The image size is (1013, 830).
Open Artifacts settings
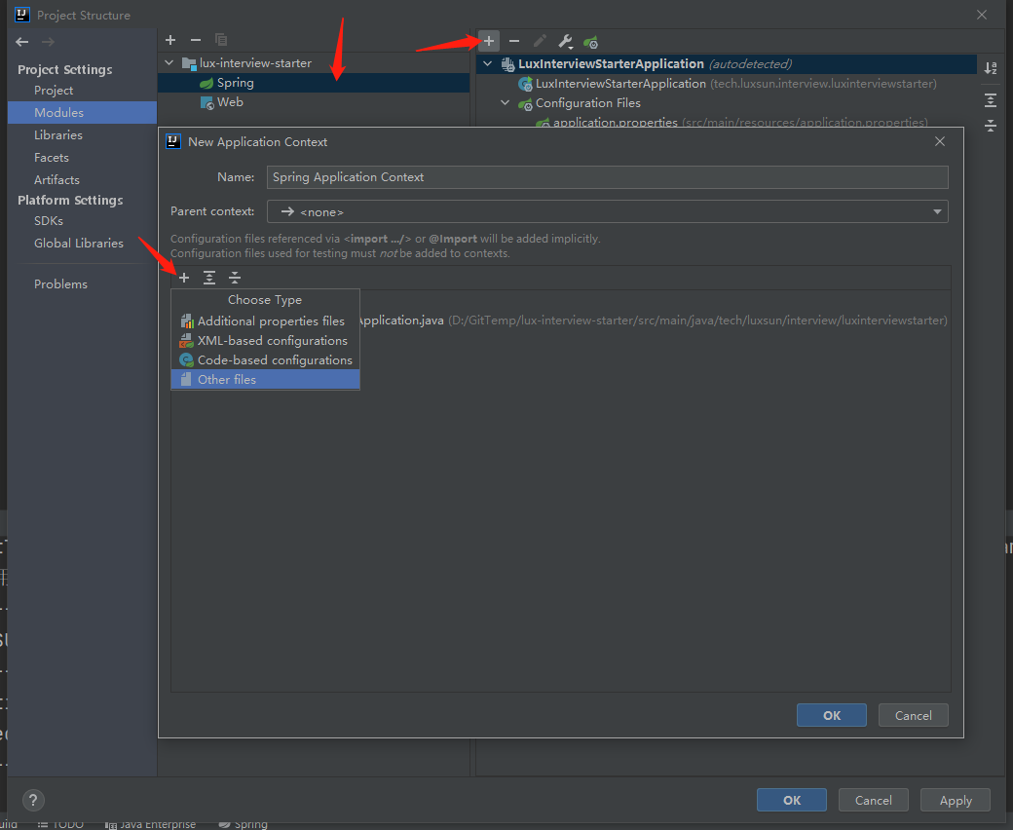click(56, 179)
